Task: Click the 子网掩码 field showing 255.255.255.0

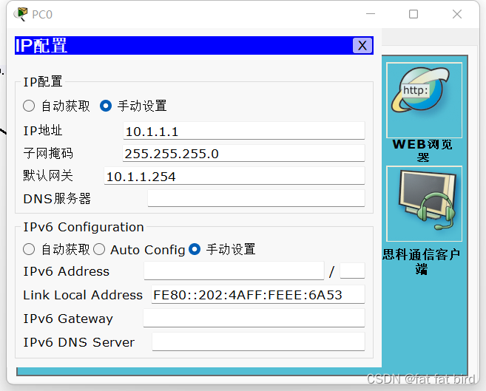Action: [x=243, y=153]
